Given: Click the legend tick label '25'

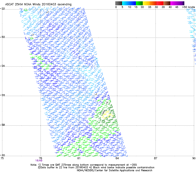Looking at the screenshot, I should [150, 7].
